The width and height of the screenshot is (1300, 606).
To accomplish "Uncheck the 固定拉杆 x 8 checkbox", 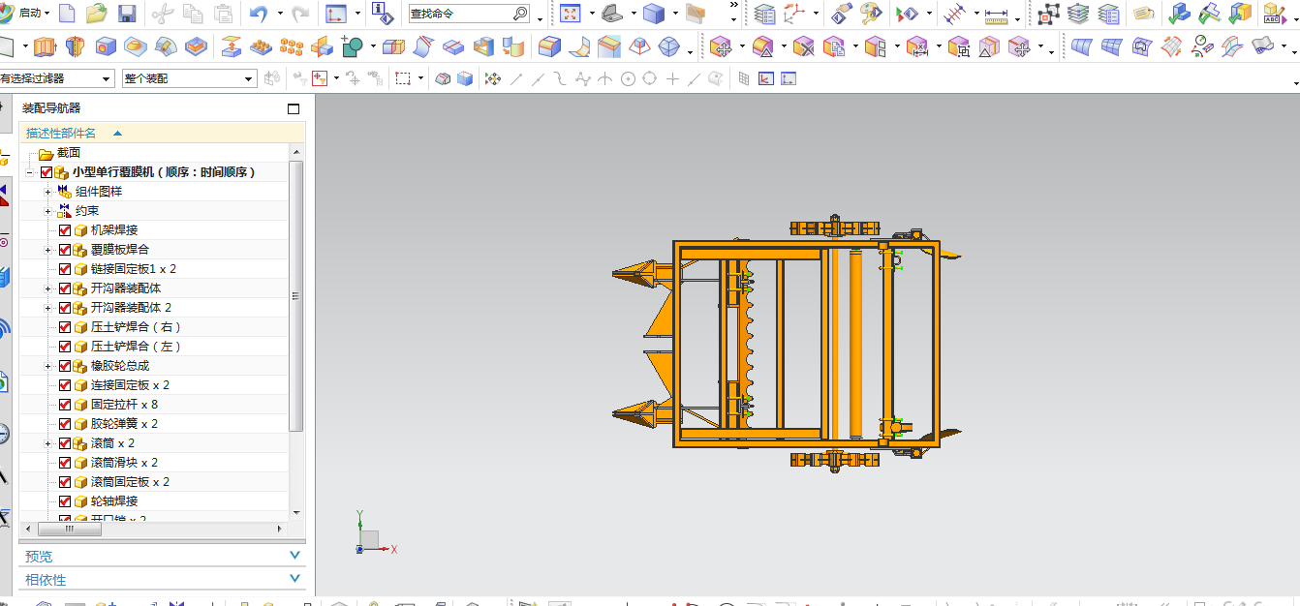I will (65, 405).
